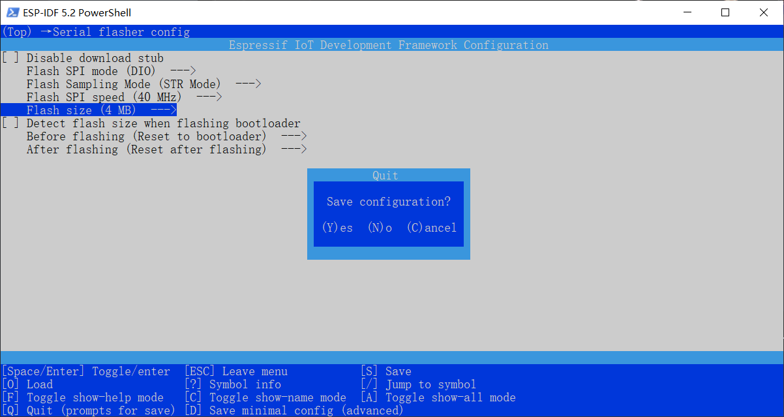
Task: Click the [ESC] Leave menu hint
Action: [x=236, y=371]
